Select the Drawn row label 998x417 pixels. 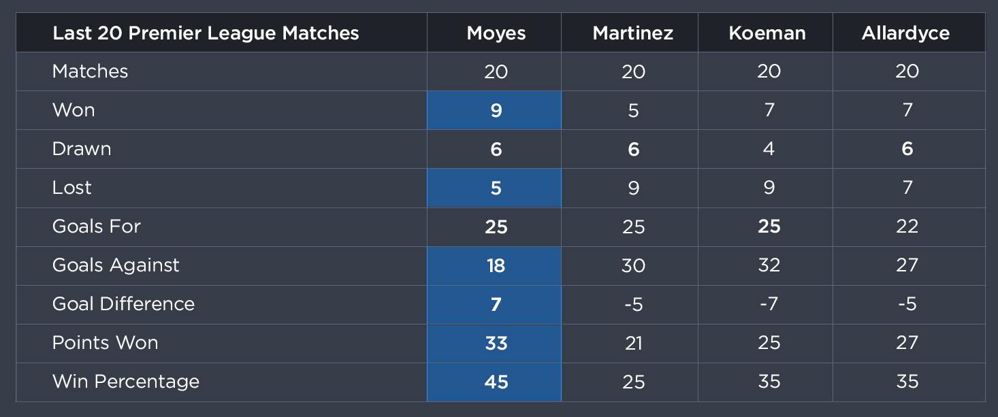[x=82, y=149]
